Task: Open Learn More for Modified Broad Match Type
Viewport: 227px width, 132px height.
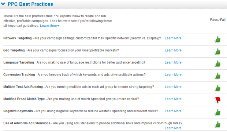Action: click(173, 99)
